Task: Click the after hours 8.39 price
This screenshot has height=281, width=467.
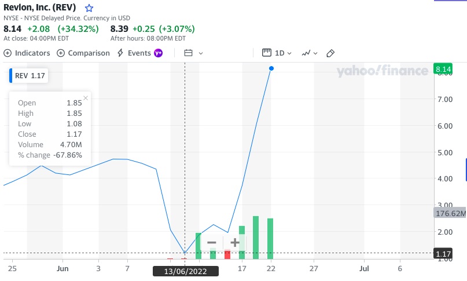Action: pos(119,29)
